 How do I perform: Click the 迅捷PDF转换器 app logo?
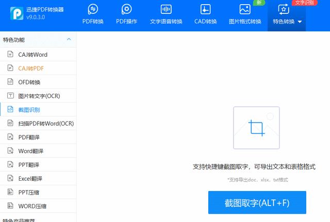(x=16, y=13)
